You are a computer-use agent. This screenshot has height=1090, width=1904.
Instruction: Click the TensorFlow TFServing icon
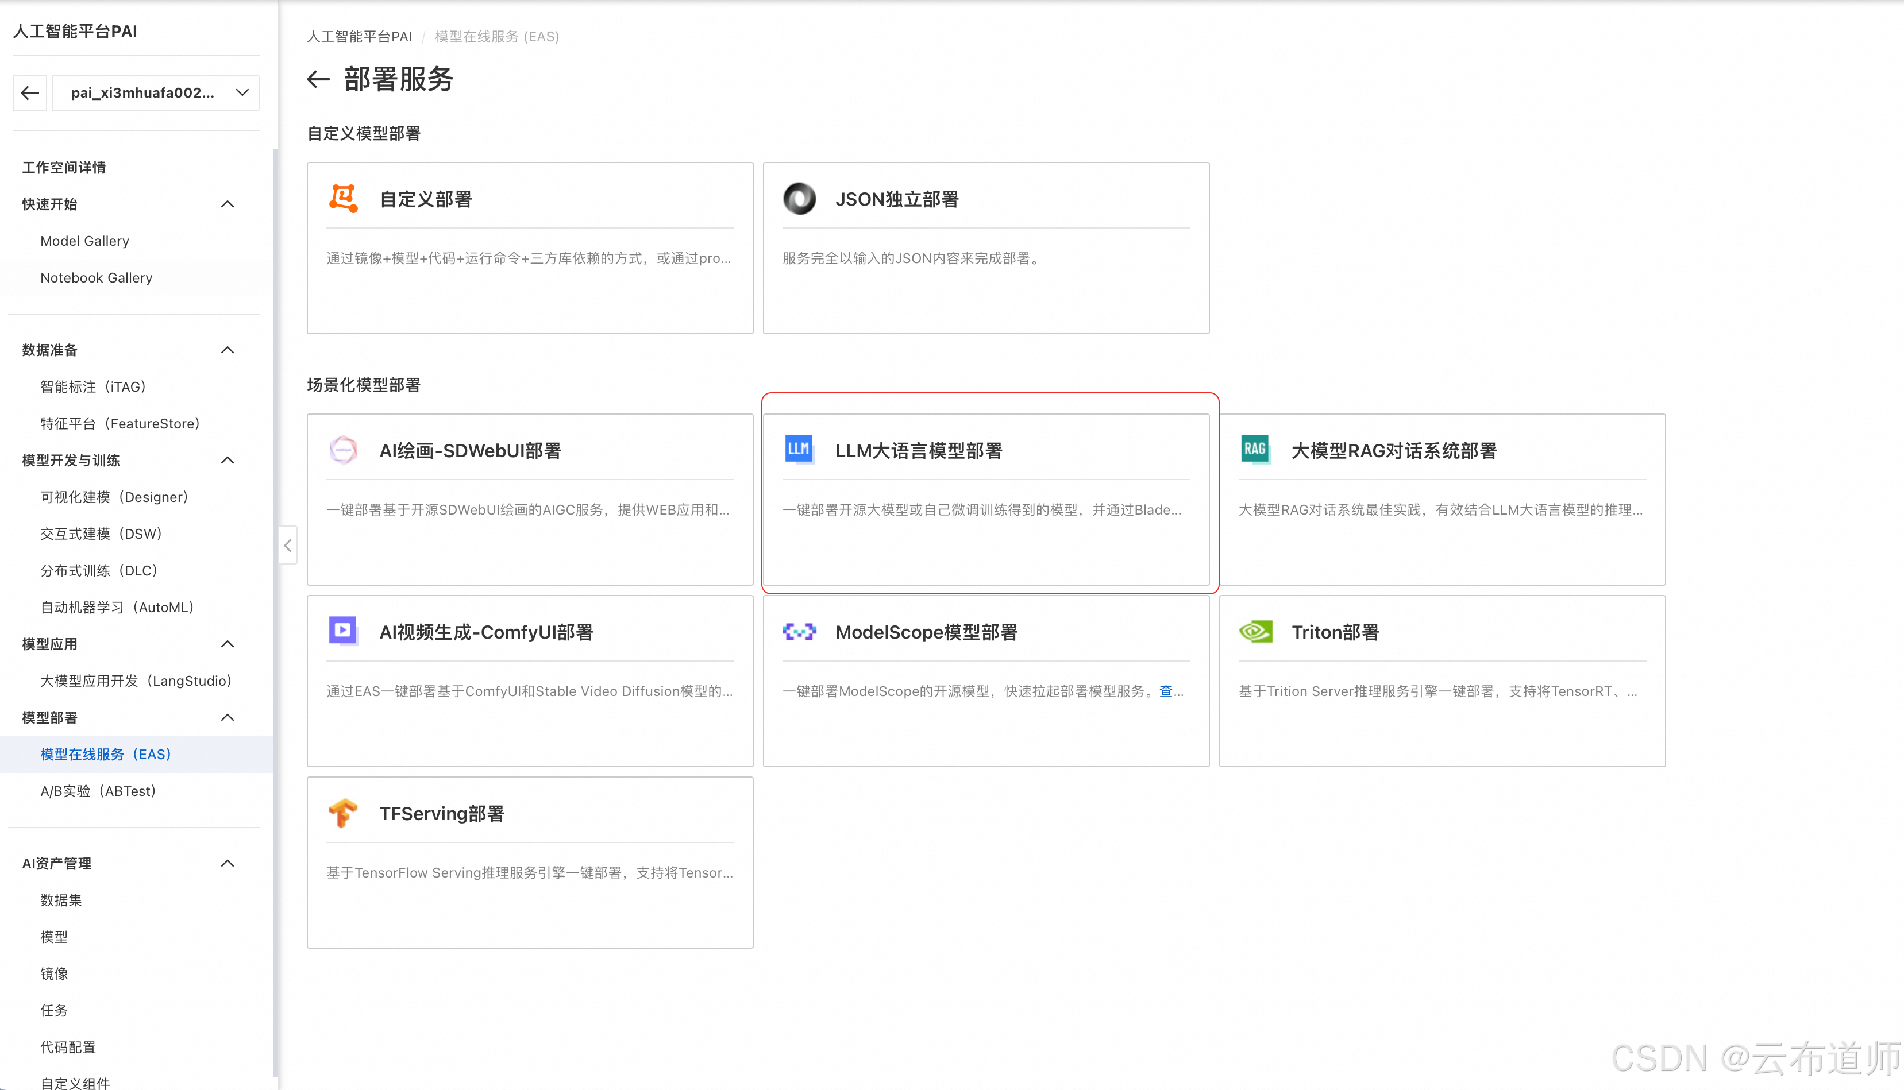(344, 813)
